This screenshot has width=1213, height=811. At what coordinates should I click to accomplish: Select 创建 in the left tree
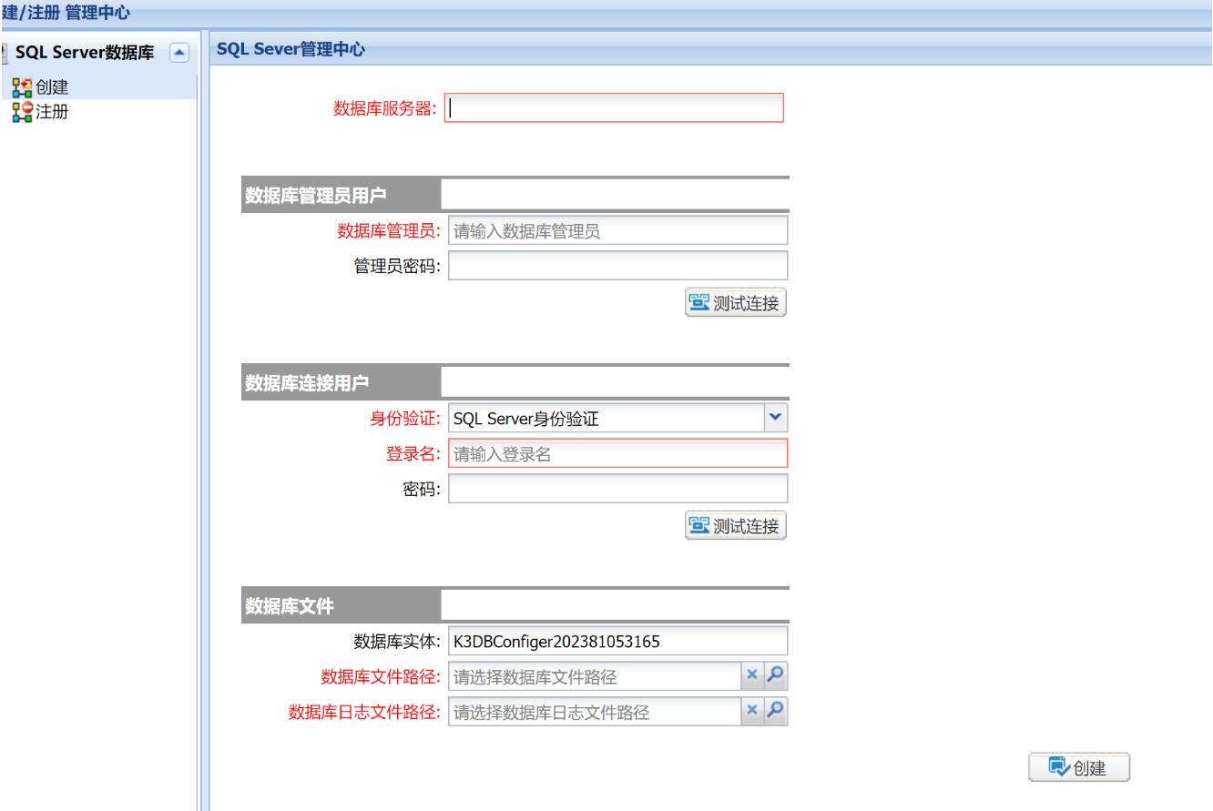click(x=51, y=88)
